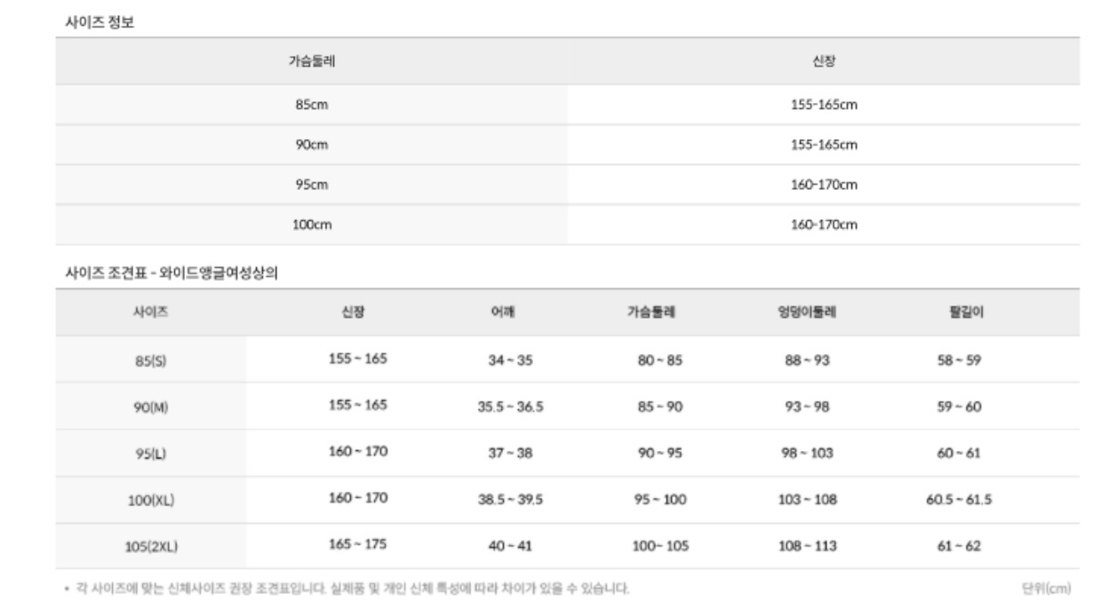Click the 사이즈 column header

pos(151,312)
